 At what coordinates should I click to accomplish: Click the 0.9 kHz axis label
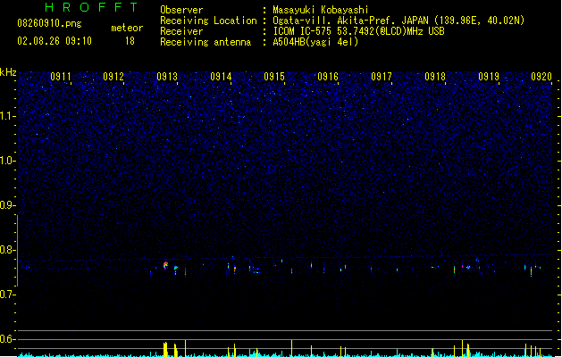coord(7,205)
